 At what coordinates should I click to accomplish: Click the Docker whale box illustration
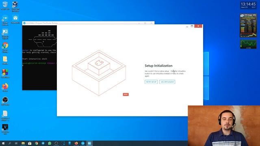coord(99,73)
